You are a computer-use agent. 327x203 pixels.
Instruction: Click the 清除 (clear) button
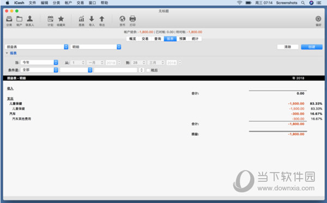[288, 47]
